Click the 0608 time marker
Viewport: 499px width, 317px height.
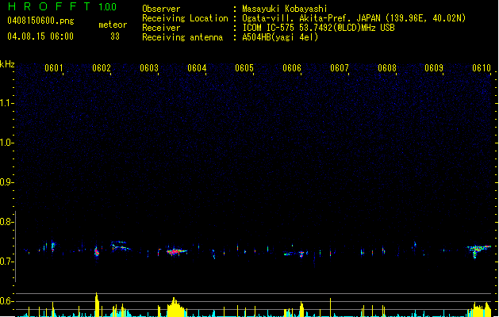coord(387,68)
